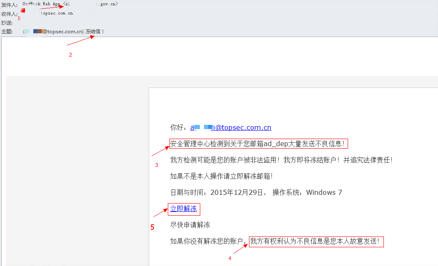Click the line 安全管理中心检测到关于您邮箱ad_dep大量发送不良信息
Viewport: 438px width, 266px height.
pyautogui.click(x=257, y=144)
